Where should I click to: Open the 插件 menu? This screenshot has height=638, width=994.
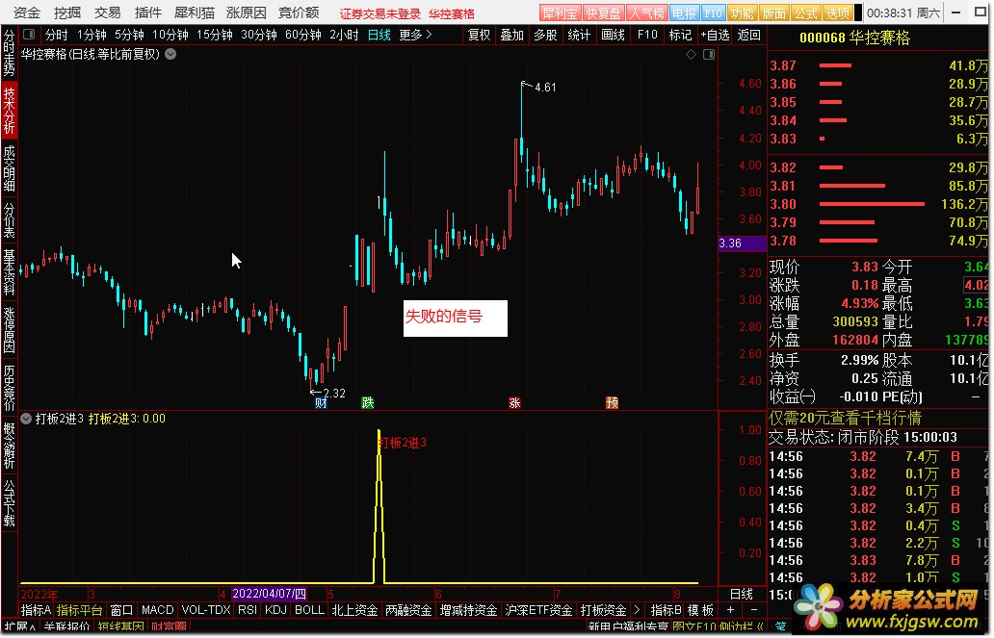click(x=148, y=13)
